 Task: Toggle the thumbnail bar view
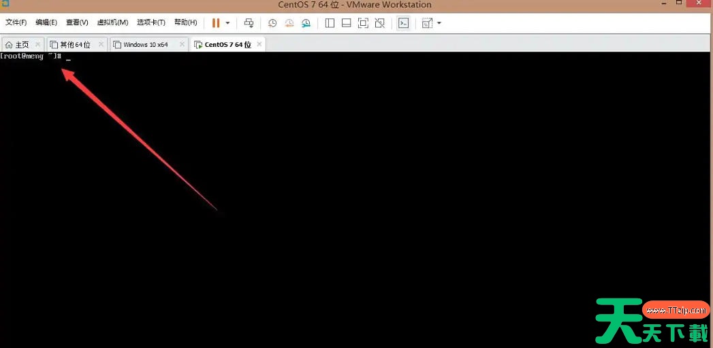(347, 23)
